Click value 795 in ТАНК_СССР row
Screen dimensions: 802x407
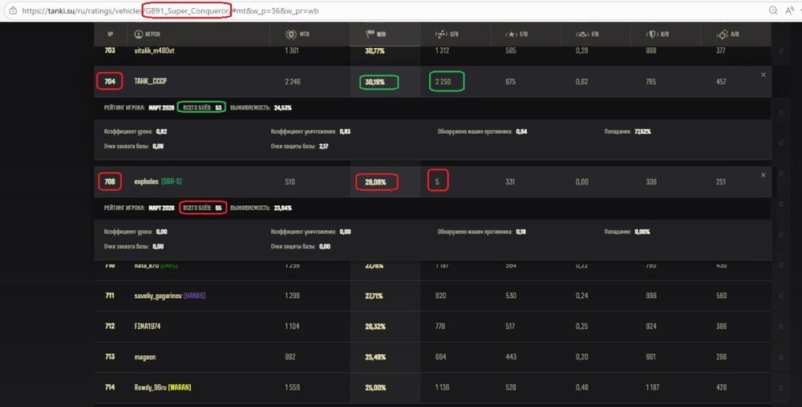(x=651, y=82)
